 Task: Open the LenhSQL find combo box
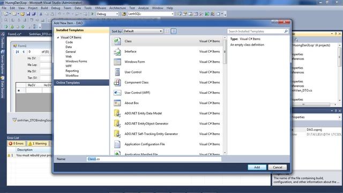151,14
